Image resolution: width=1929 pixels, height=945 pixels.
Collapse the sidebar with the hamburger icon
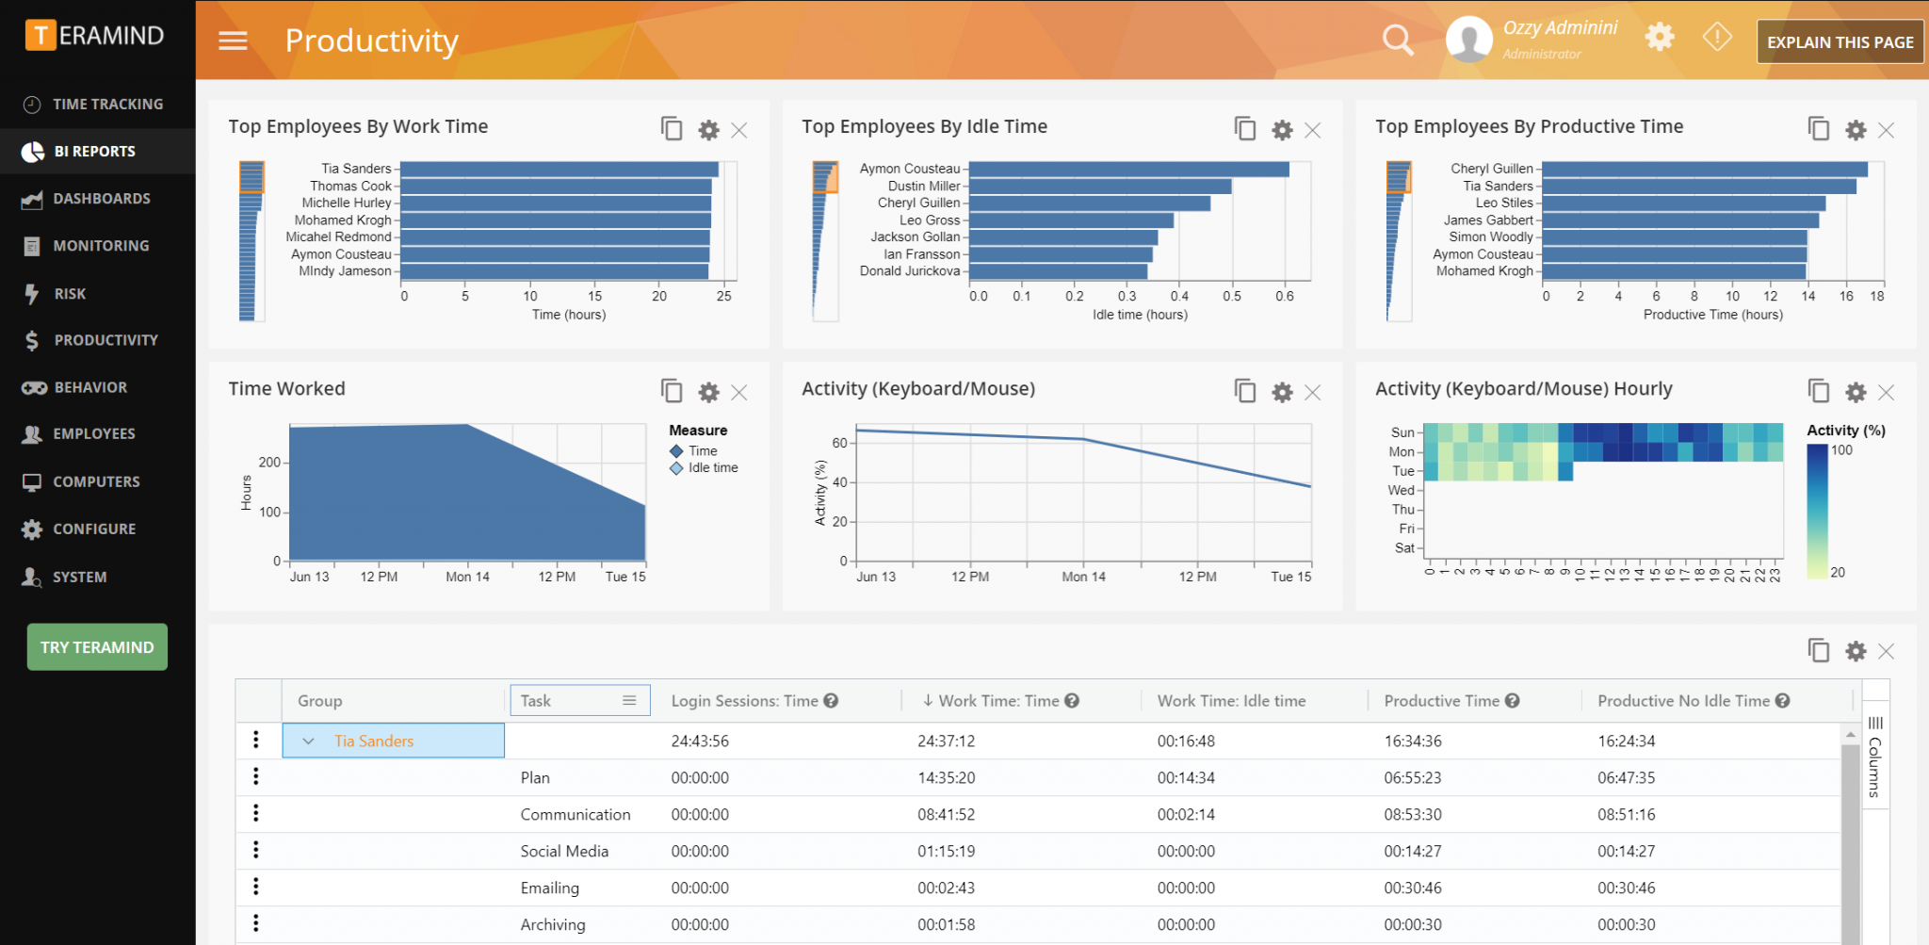pyautogui.click(x=232, y=41)
